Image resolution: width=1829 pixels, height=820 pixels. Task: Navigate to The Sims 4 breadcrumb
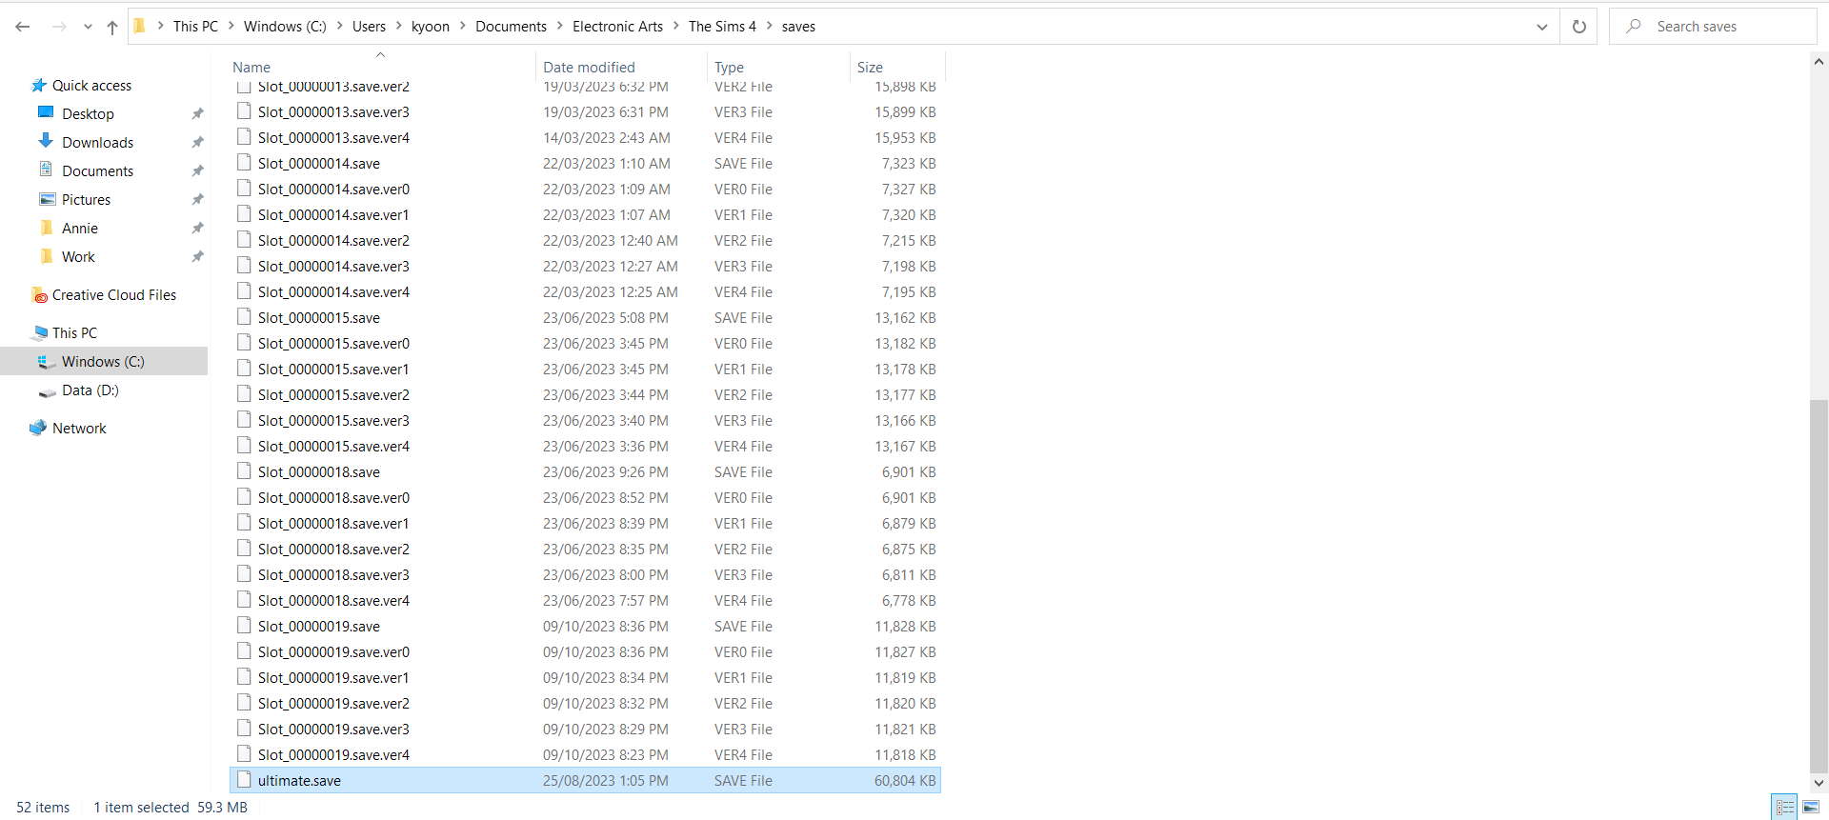[x=721, y=27]
